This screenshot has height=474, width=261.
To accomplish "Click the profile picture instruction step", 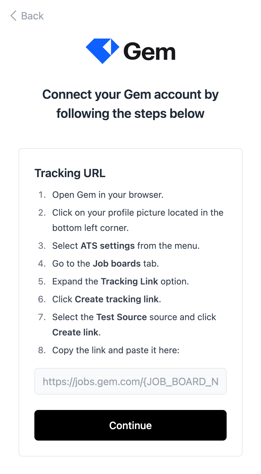I will [x=138, y=213].
